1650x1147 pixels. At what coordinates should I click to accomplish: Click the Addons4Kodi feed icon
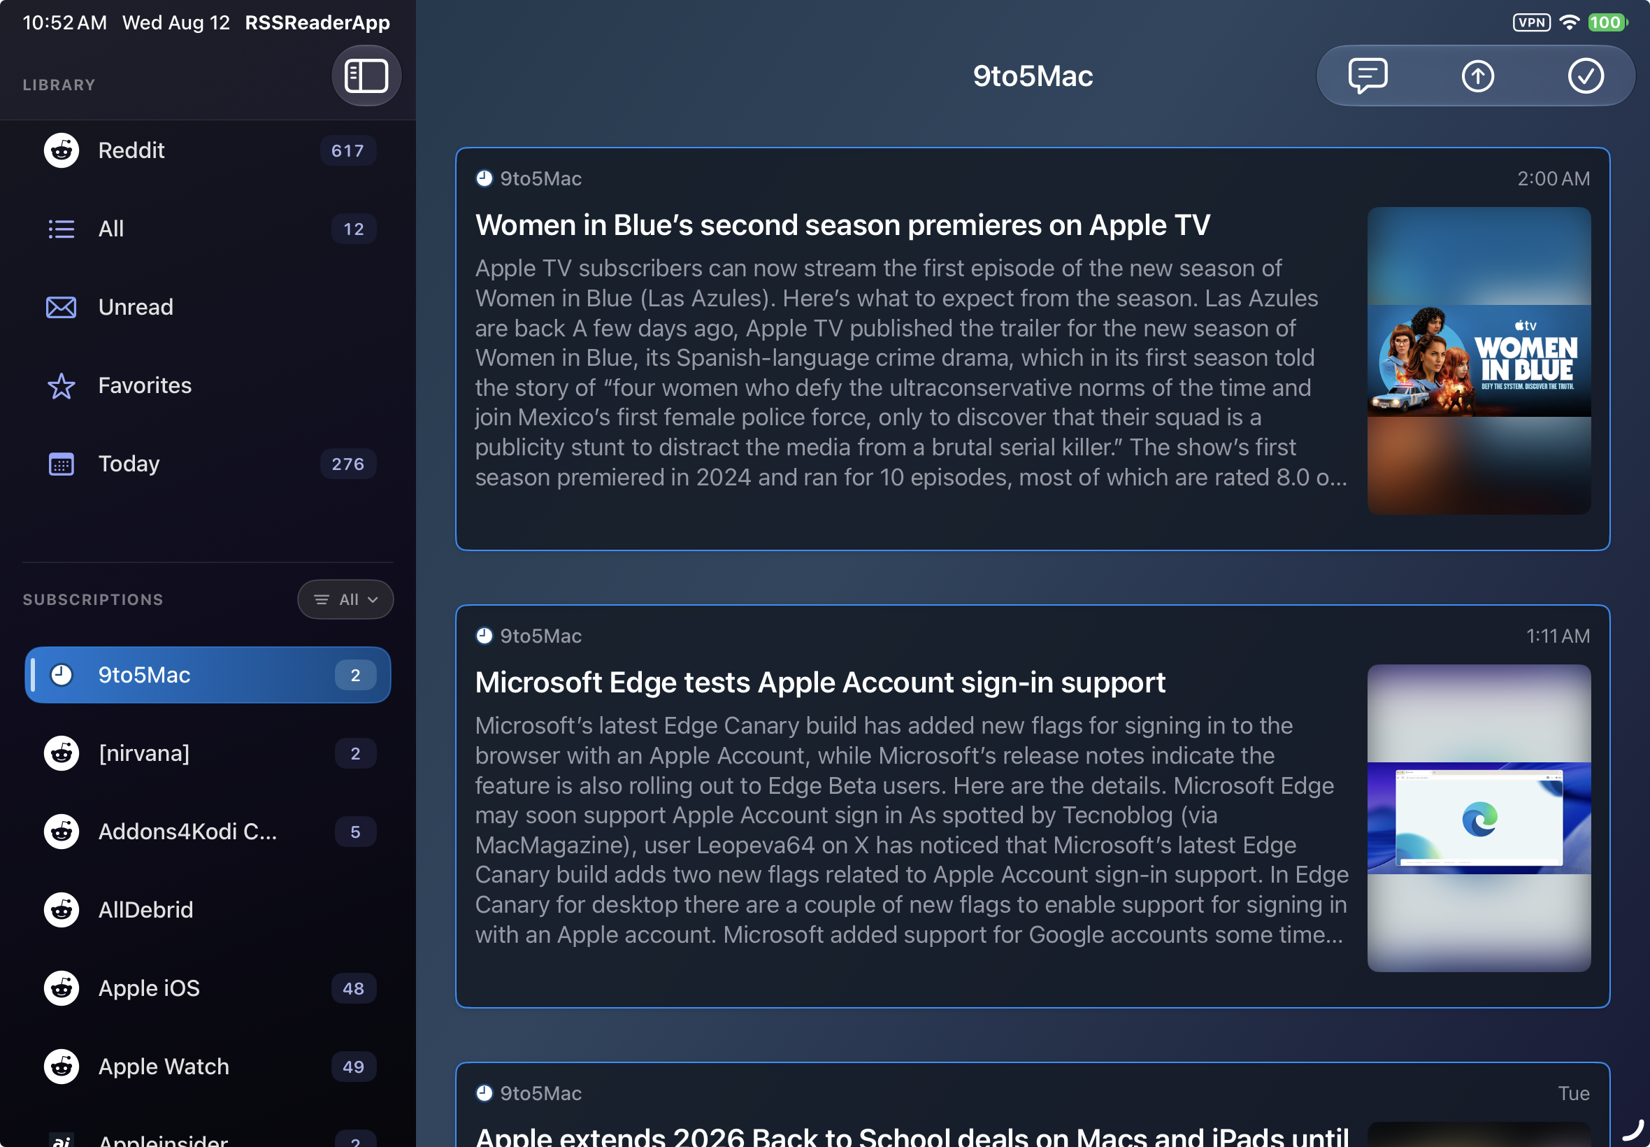pyautogui.click(x=62, y=832)
